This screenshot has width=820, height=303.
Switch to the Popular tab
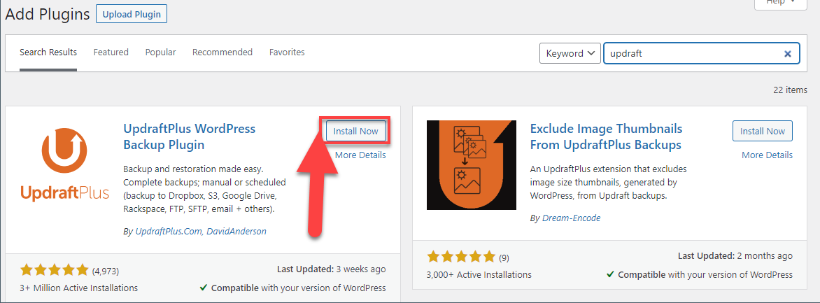coord(160,52)
